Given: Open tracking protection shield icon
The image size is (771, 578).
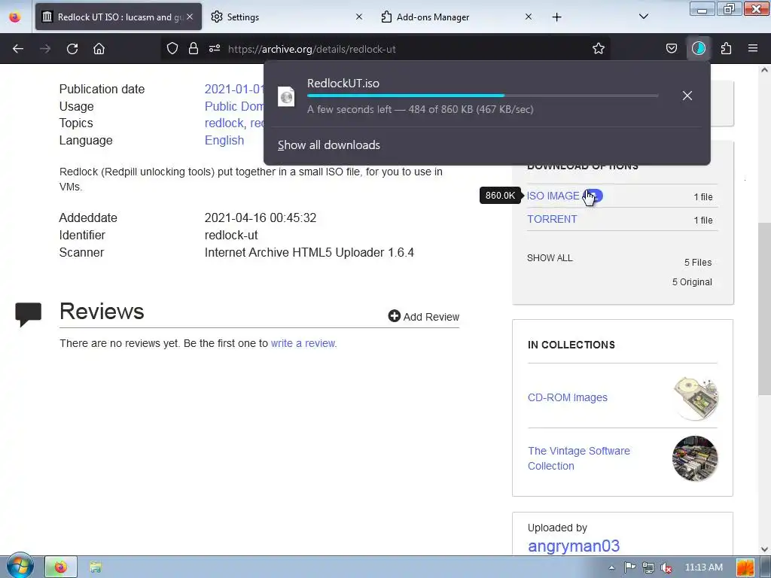Looking at the screenshot, I should click(x=172, y=48).
